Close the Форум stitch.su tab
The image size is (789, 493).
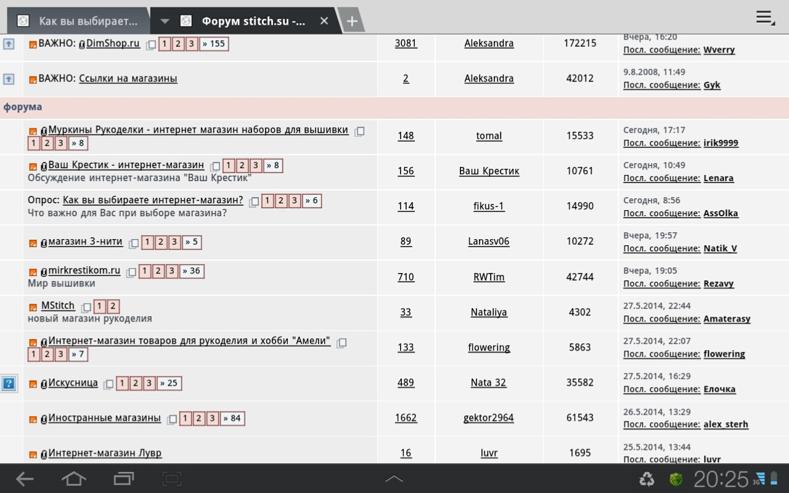[324, 22]
